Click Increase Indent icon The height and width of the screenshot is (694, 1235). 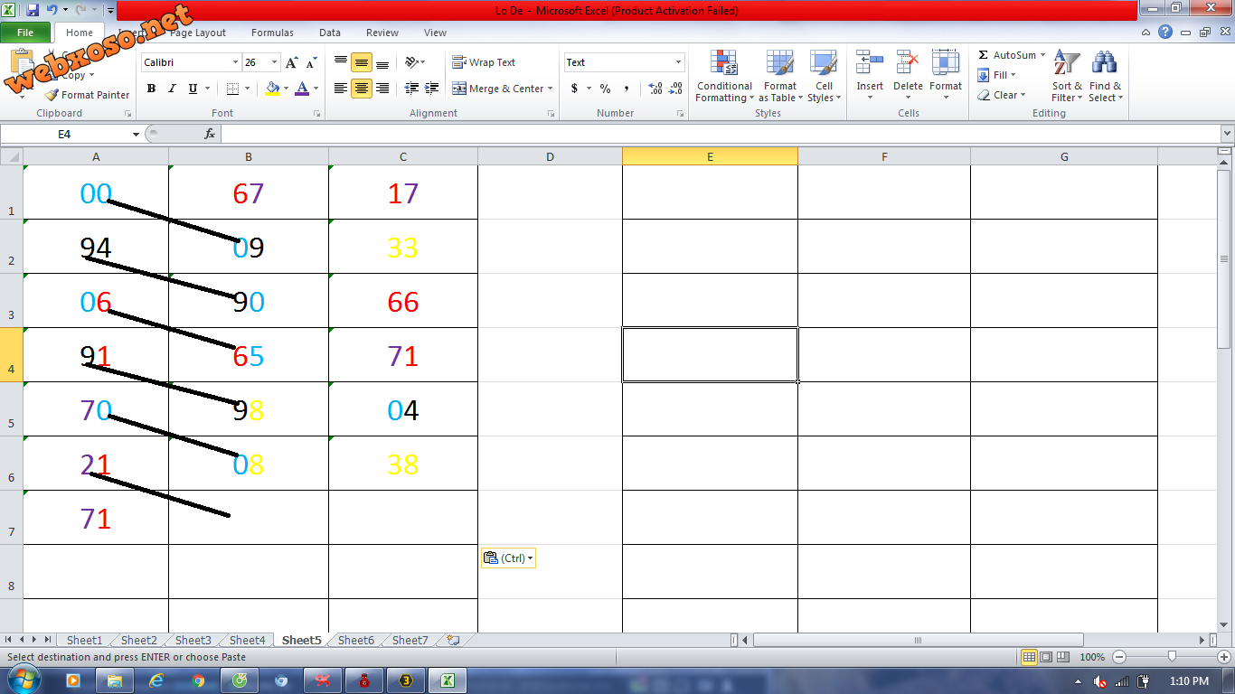pos(432,89)
